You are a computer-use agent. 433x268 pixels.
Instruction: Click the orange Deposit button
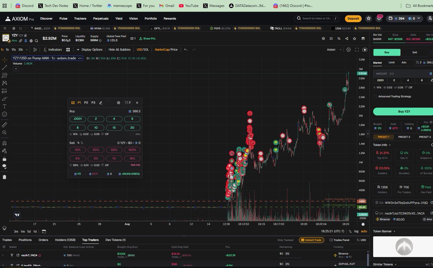point(353,18)
